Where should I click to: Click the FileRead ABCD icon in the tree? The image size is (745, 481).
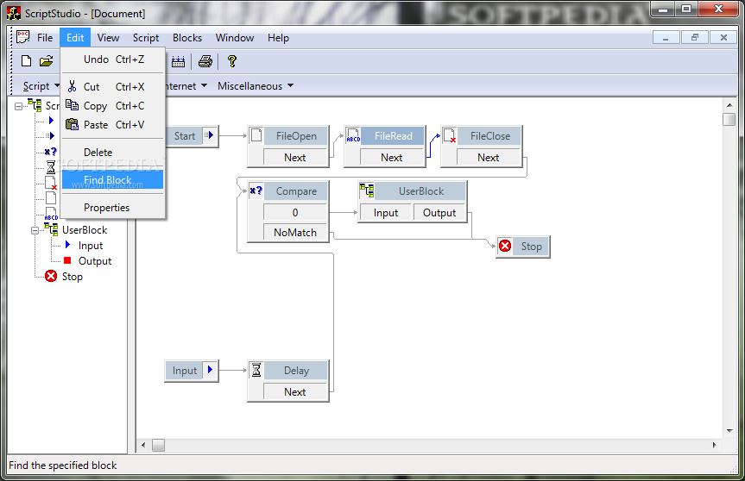tap(51, 214)
